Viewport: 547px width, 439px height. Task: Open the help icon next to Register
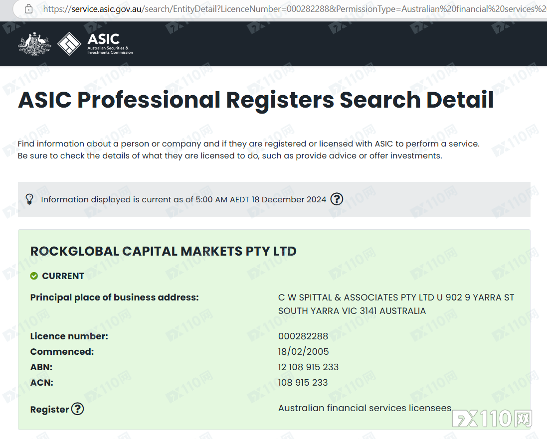tap(77, 409)
